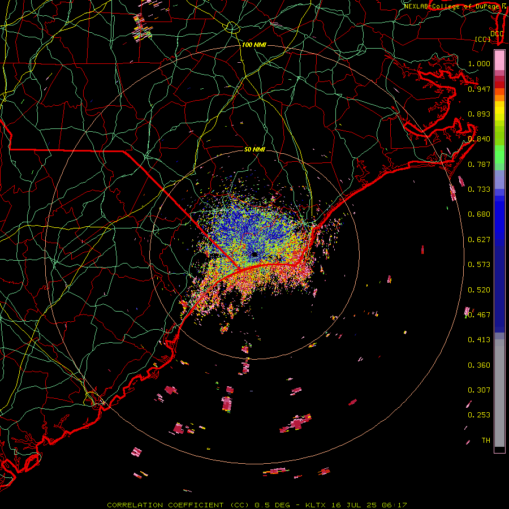
Task: Click the 0.627 legend value
Action: (479, 240)
